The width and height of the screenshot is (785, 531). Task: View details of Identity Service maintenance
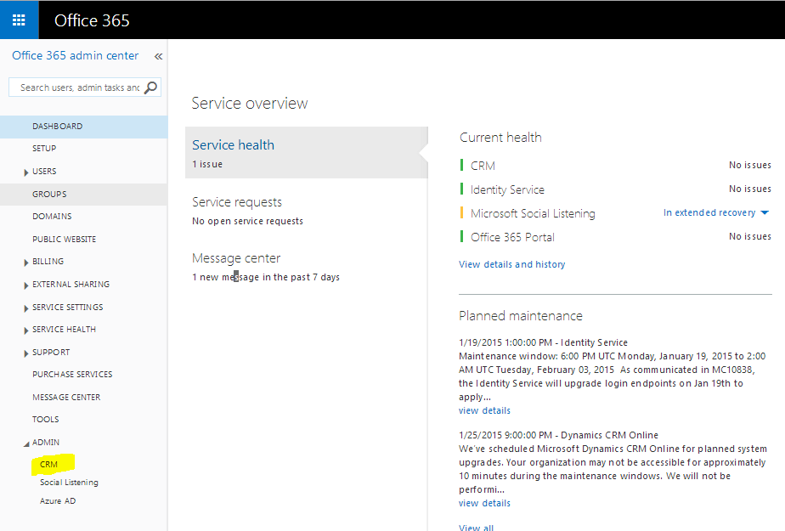pyautogui.click(x=484, y=410)
